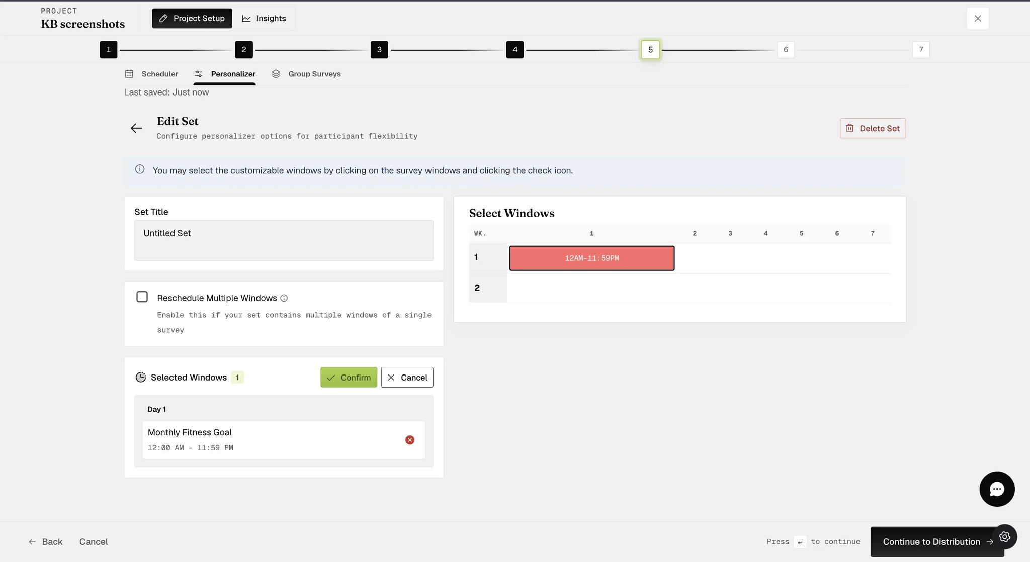
Task: Go Back using the footer link
Action: 45,542
